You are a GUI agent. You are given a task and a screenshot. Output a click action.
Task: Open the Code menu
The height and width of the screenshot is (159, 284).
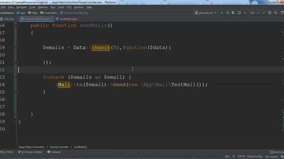coord(32,8)
